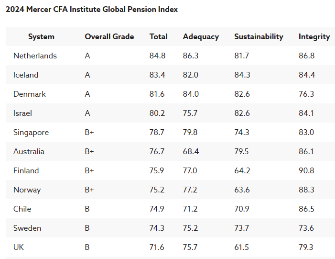Click the Total column header
The image size is (335, 259).
pyautogui.click(x=158, y=37)
